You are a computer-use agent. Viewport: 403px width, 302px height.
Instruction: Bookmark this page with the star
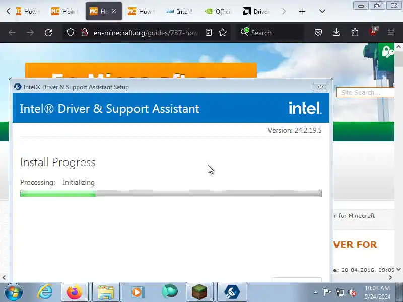tap(223, 32)
